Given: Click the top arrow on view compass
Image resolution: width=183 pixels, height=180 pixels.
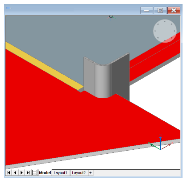Looking at the screenshot, I should coord(165,21).
